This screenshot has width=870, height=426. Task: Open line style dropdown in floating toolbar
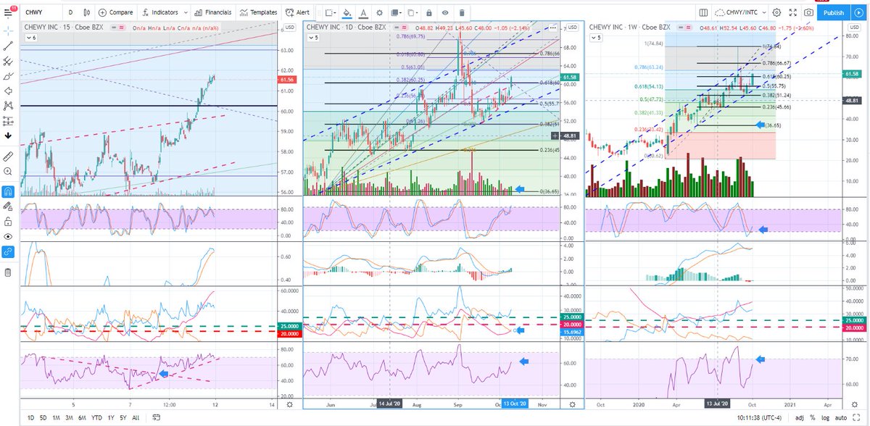[x=330, y=12]
